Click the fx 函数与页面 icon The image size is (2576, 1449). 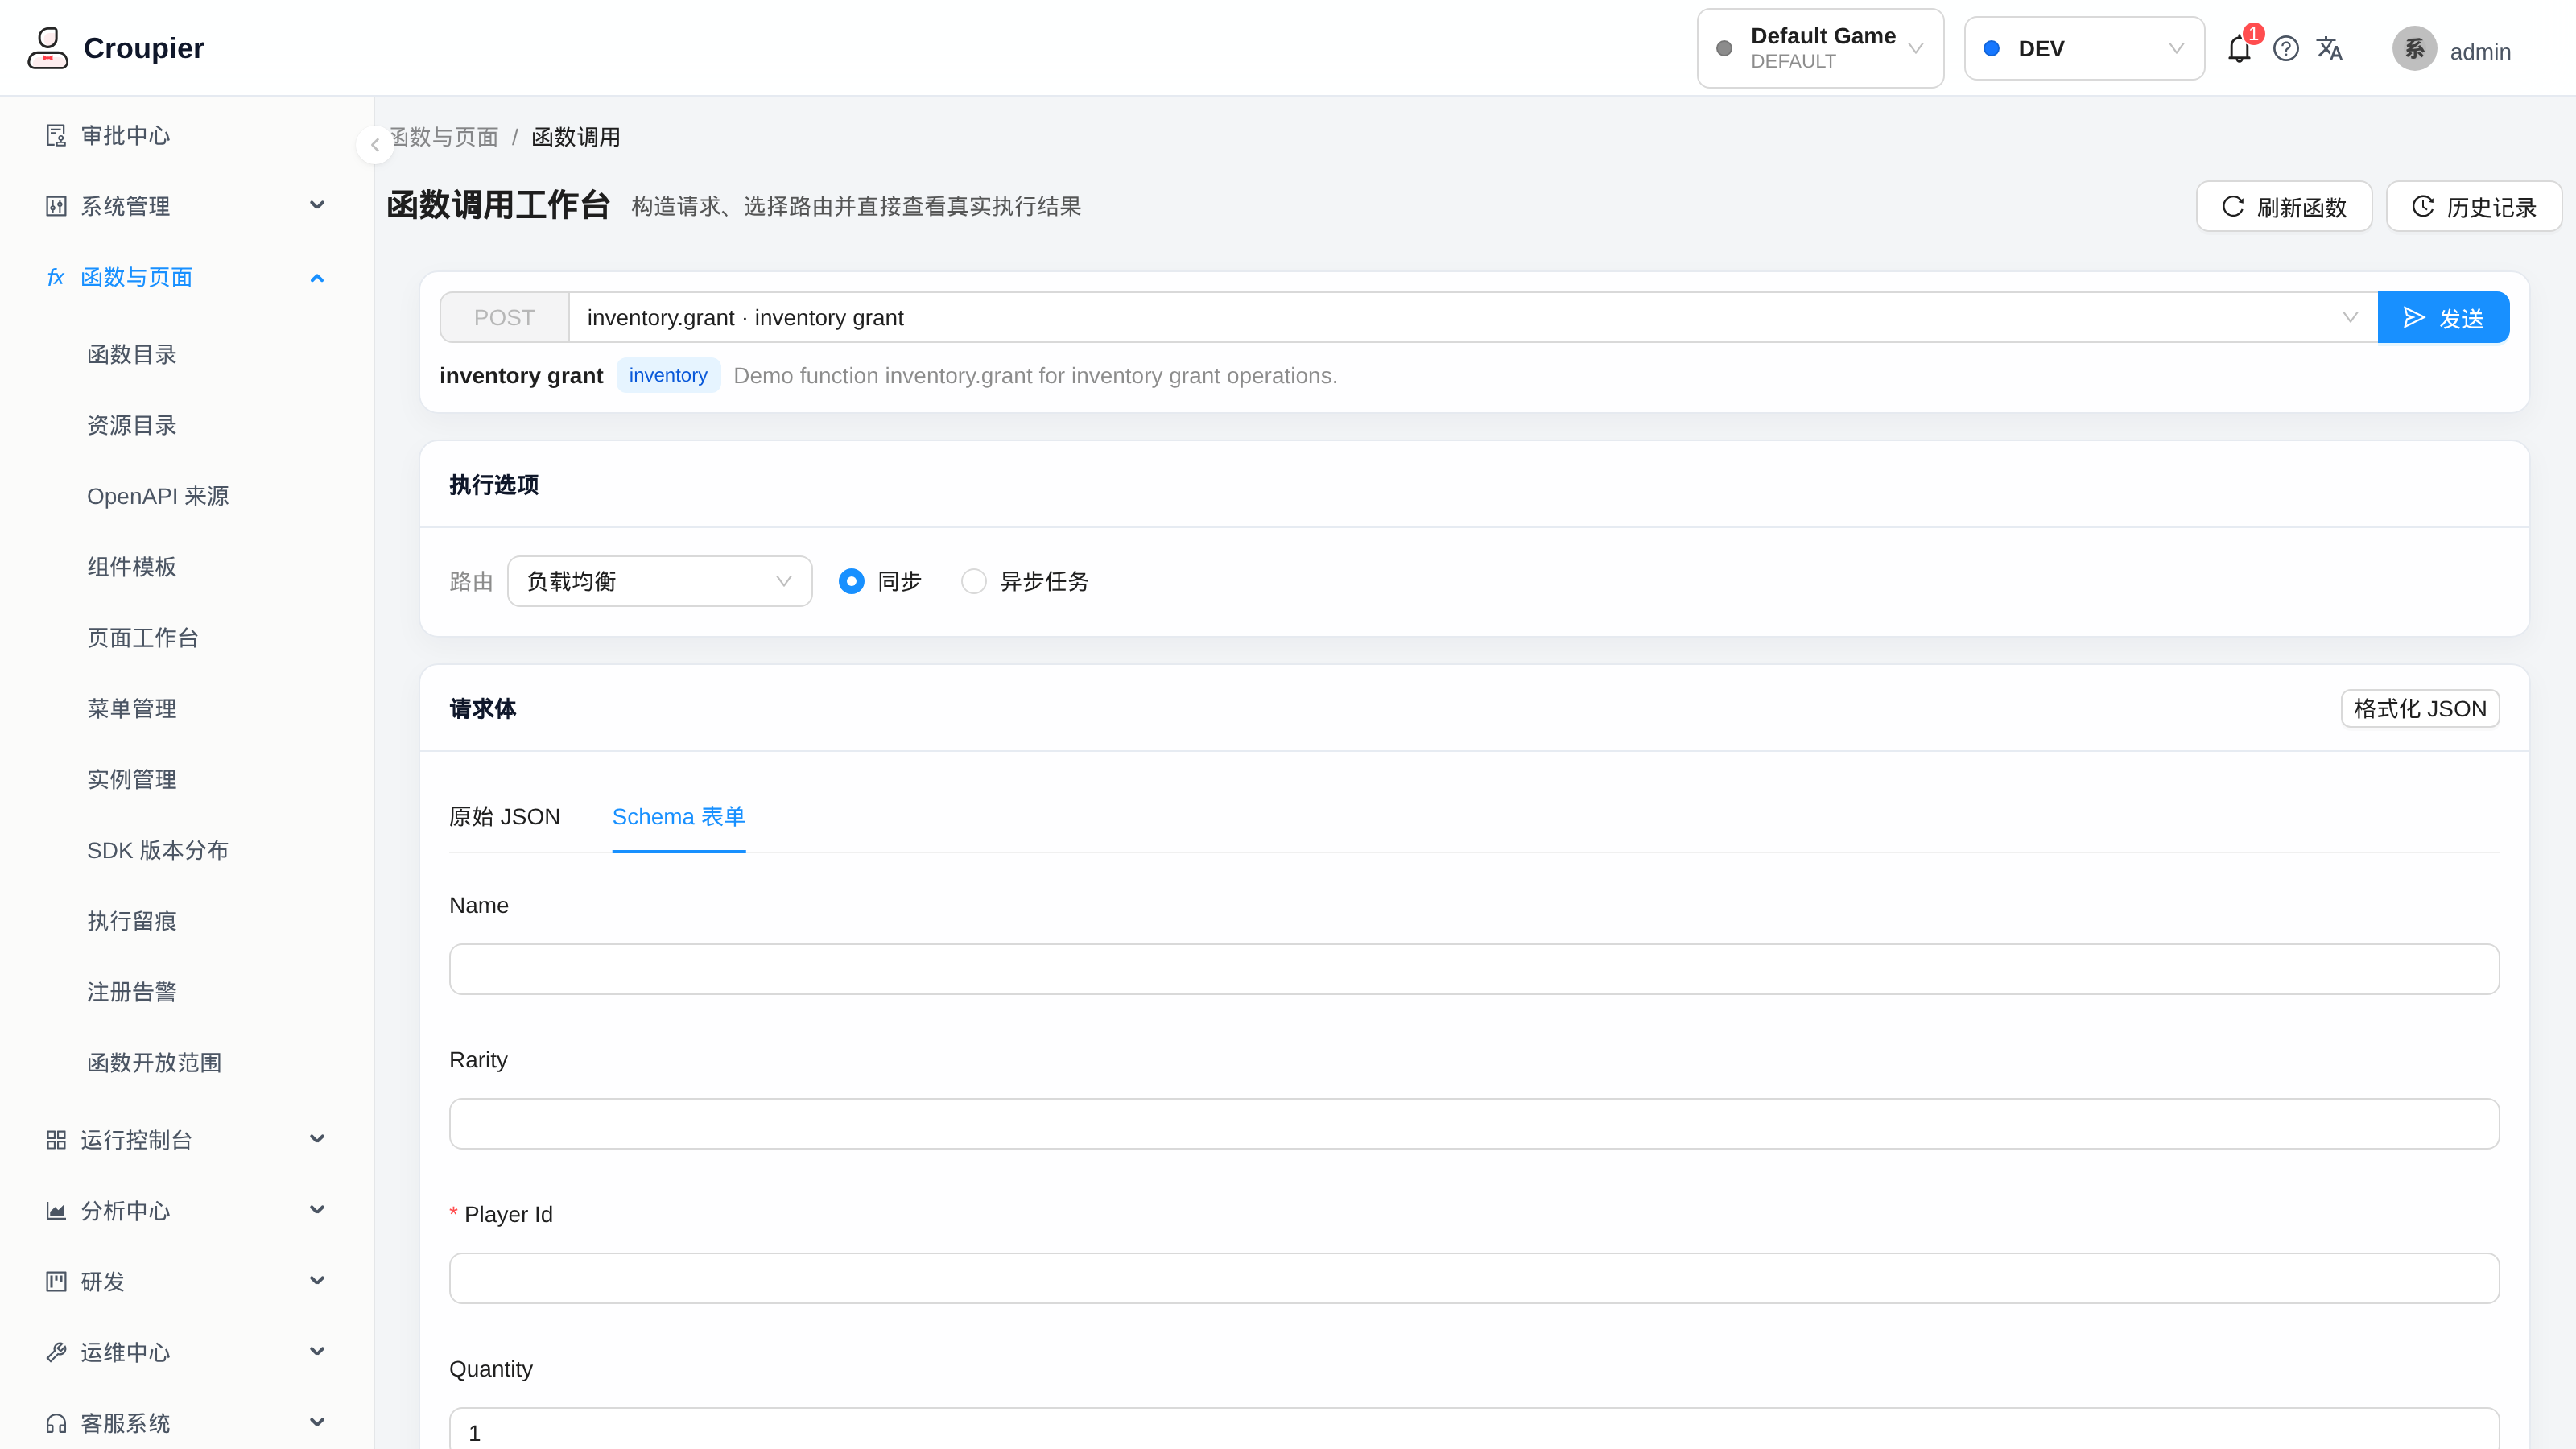click(56, 277)
